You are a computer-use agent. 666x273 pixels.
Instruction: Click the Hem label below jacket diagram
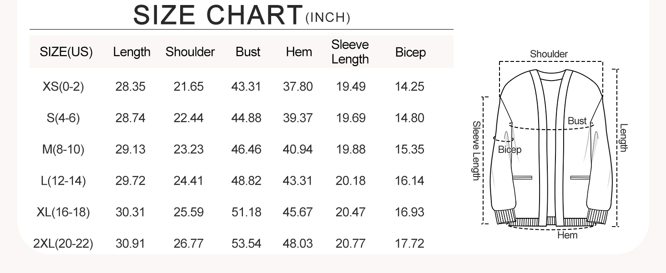pyautogui.click(x=567, y=235)
